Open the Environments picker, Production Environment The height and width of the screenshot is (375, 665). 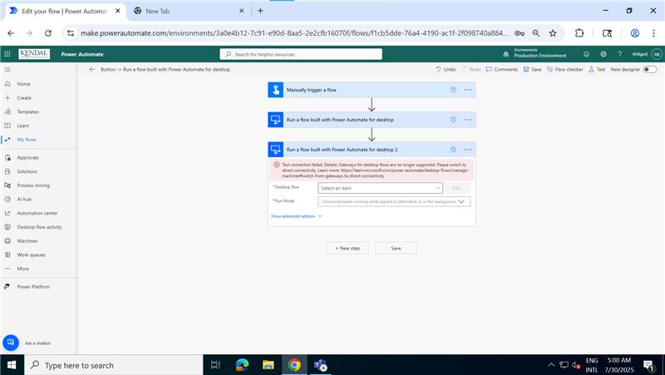(x=535, y=53)
